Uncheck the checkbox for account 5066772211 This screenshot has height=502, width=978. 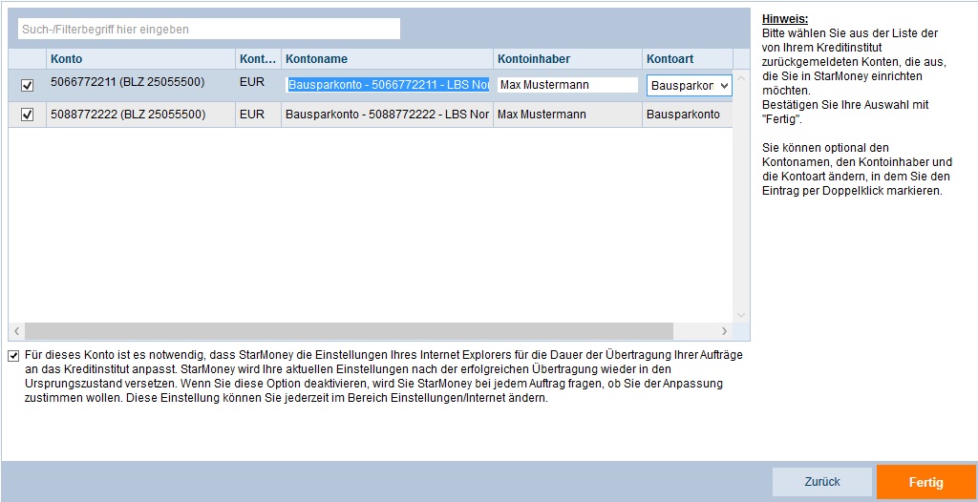27,86
